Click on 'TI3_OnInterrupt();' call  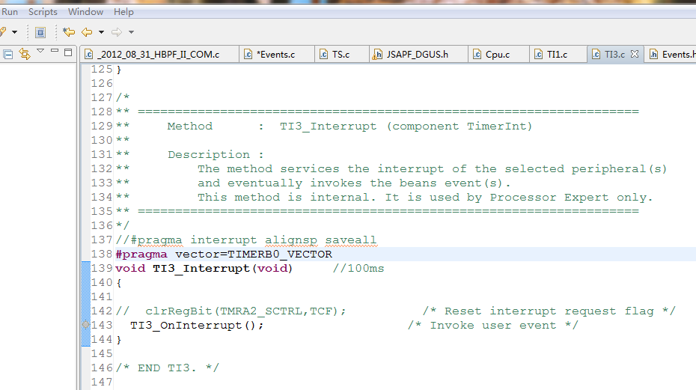(x=197, y=325)
